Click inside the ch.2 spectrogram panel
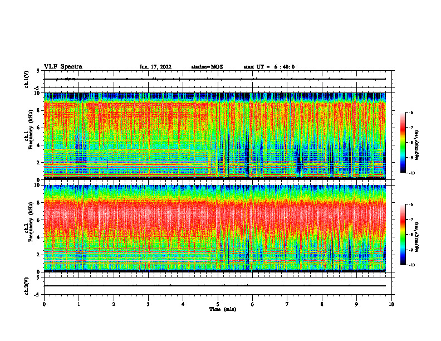The width and height of the screenshot is (441, 341). tap(215, 228)
